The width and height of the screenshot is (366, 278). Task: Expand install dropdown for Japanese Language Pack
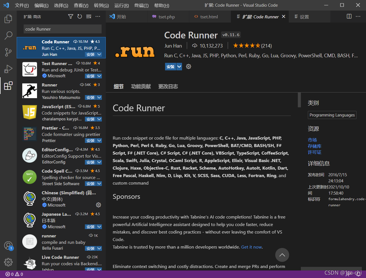pyautogui.click(x=99, y=227)
